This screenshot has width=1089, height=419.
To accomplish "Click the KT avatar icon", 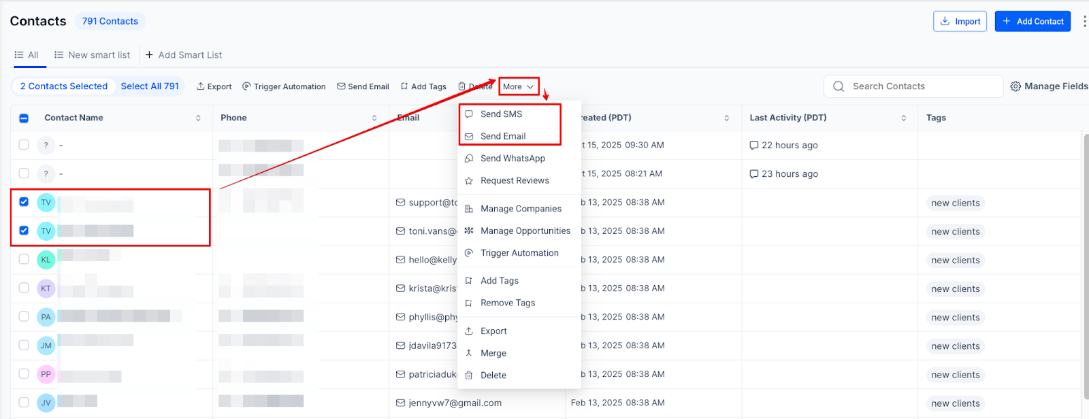I will coord(46,288).
